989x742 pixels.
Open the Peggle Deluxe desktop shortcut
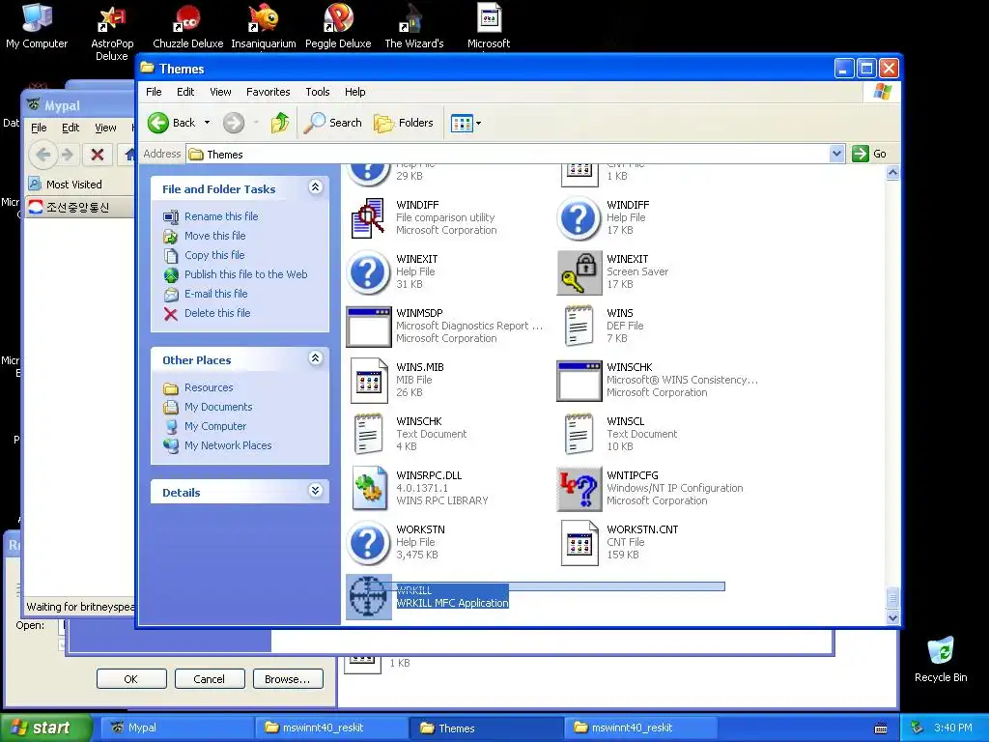(338, 25)
